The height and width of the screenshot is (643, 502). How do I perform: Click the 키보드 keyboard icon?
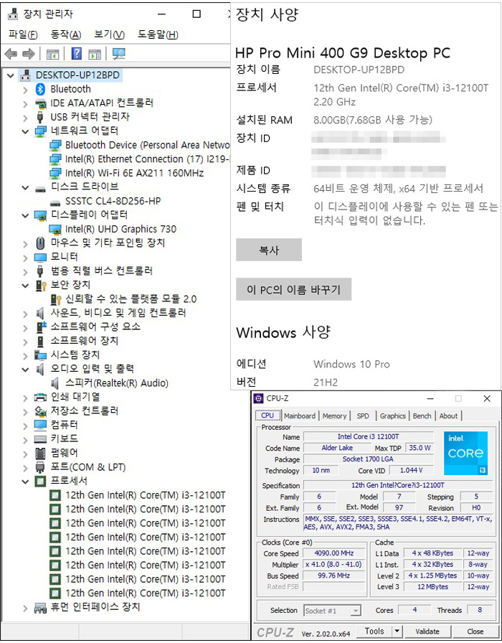(40, 439)
